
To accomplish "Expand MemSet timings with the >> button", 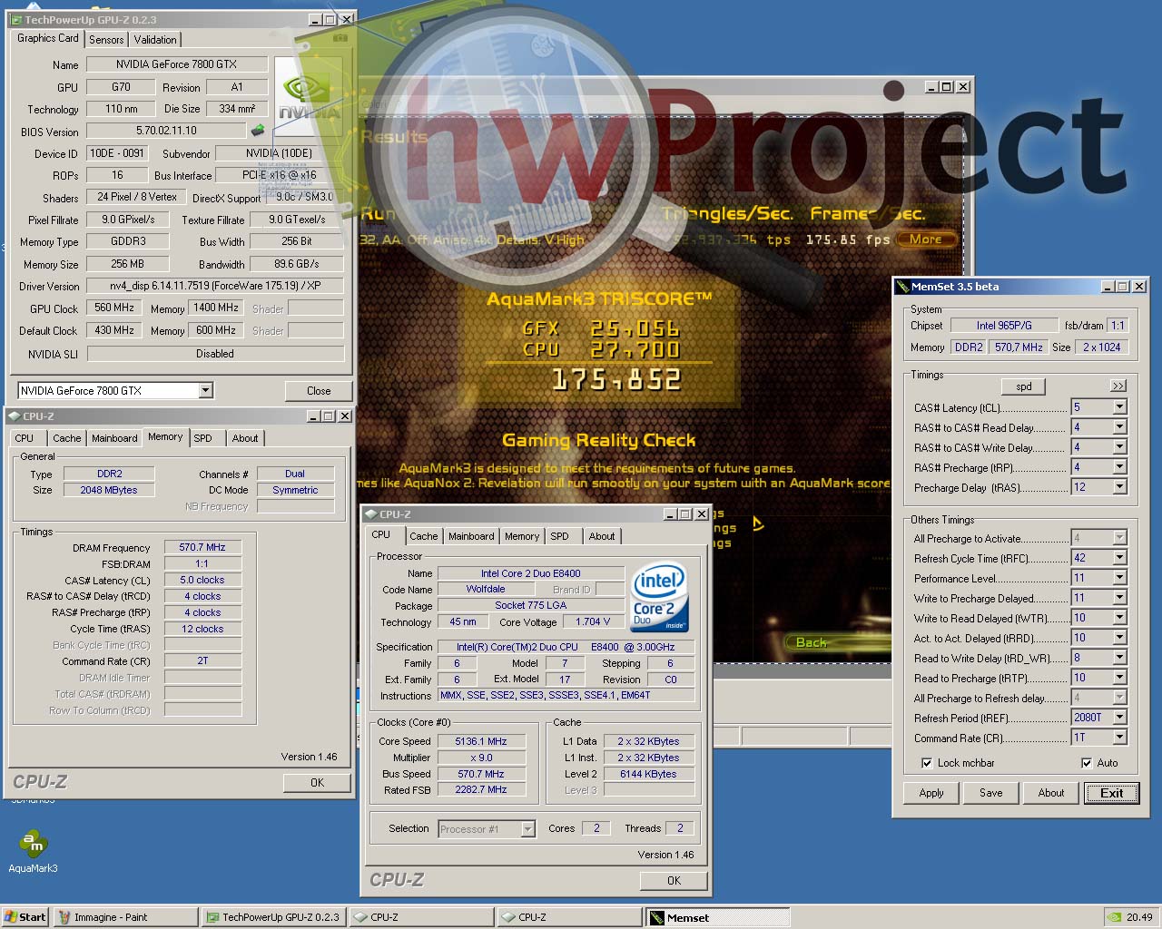I will click(1118, 386).
